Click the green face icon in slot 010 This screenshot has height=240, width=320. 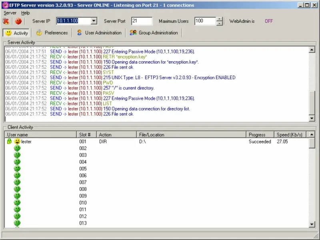tap(17, 202)
